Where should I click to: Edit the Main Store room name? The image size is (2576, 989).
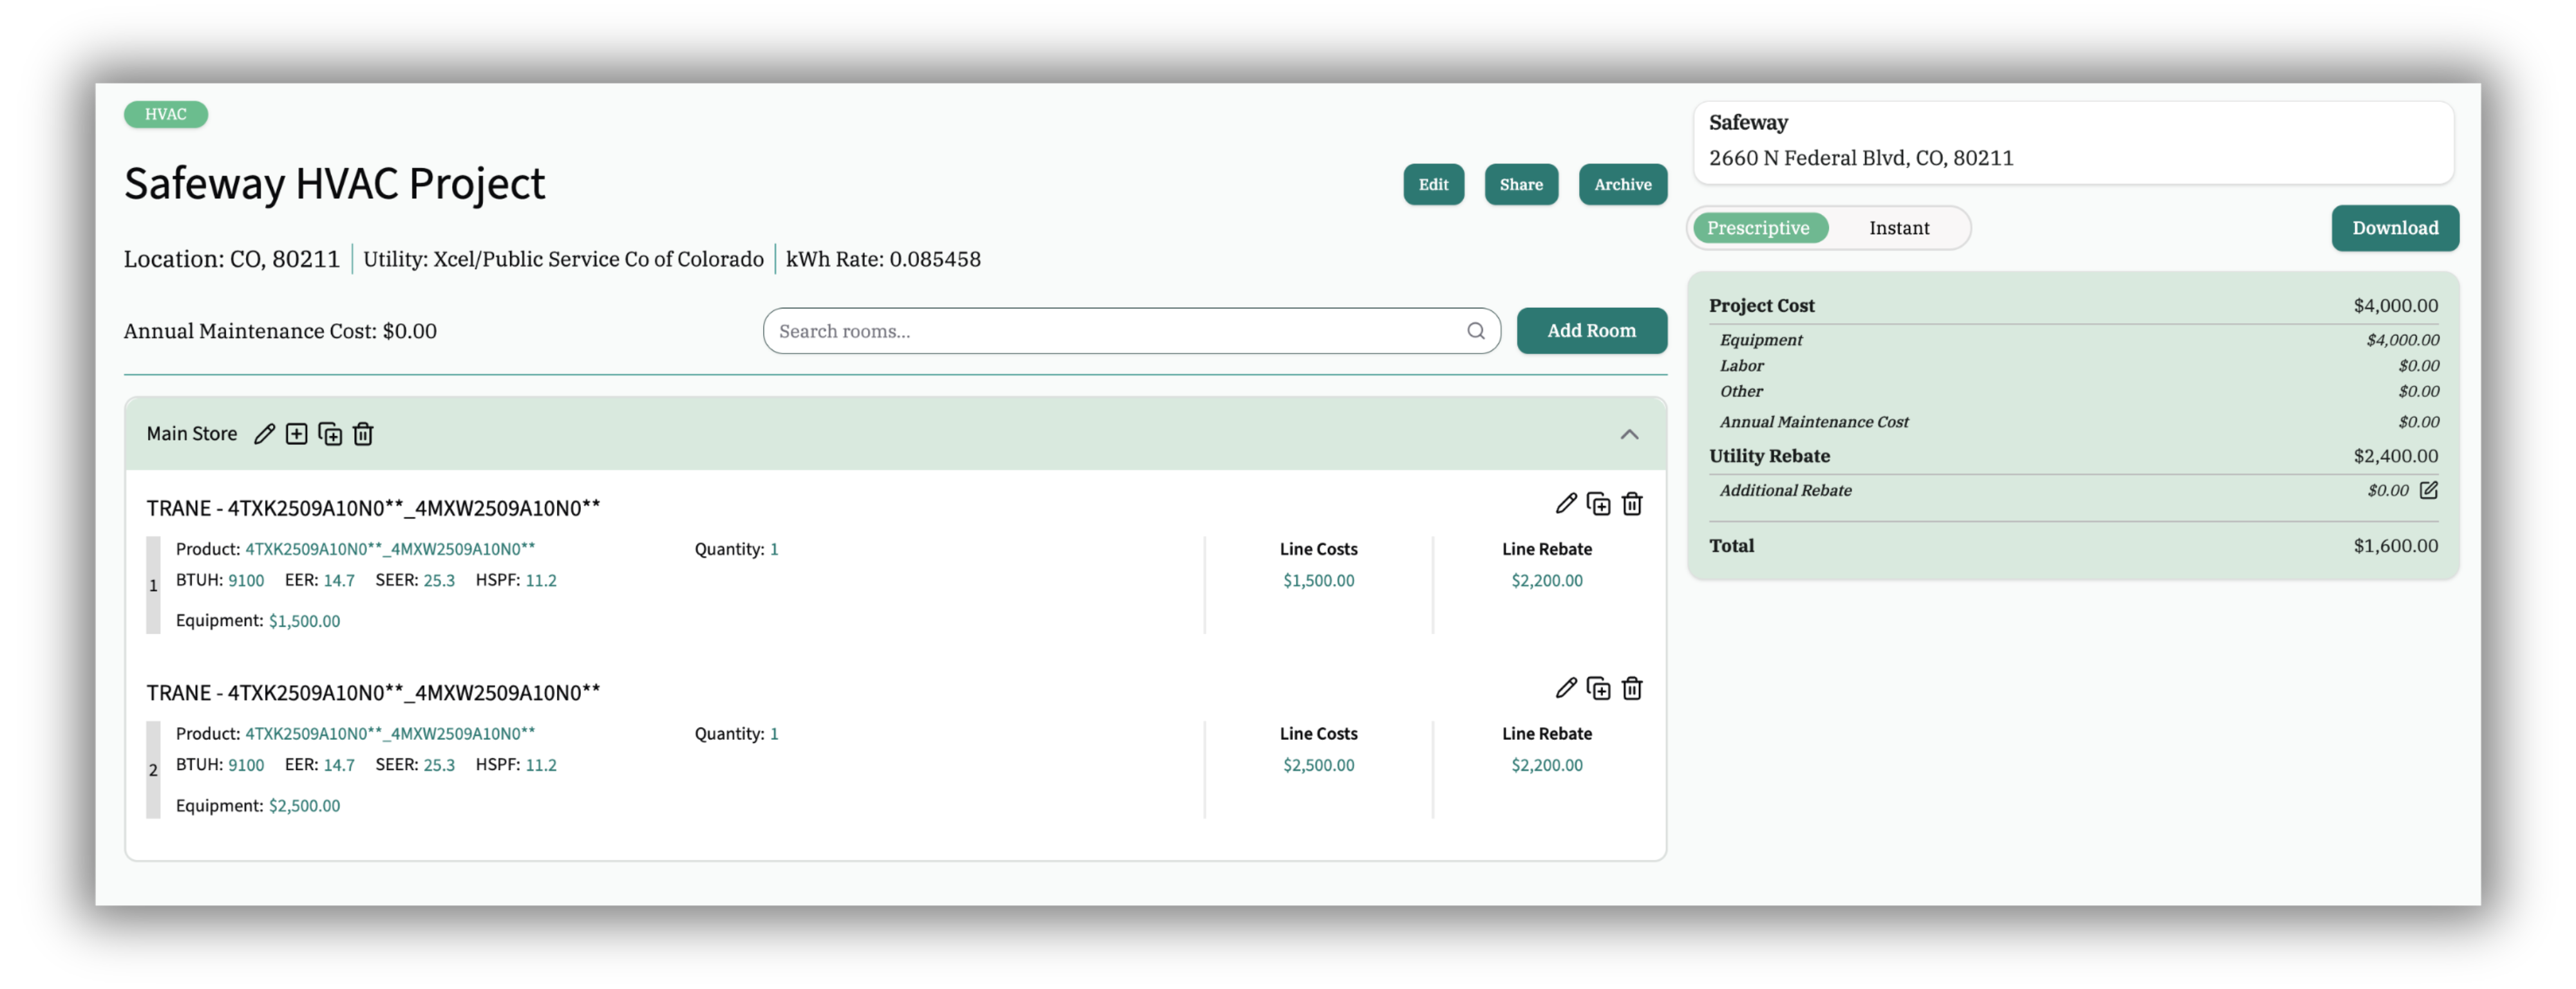[x=264, y=434]
